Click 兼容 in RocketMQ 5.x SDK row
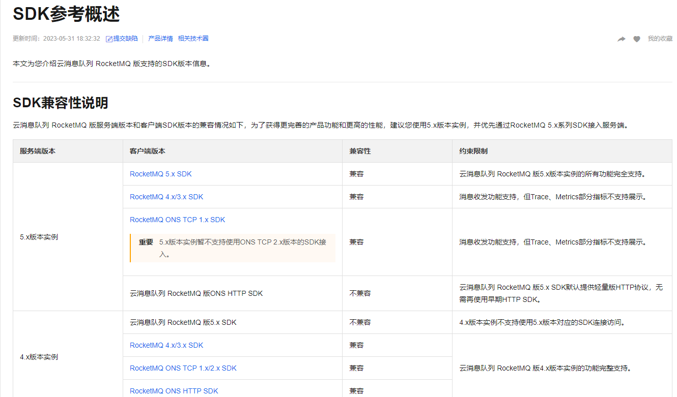 pyautogui.click(x=356, y=174)
